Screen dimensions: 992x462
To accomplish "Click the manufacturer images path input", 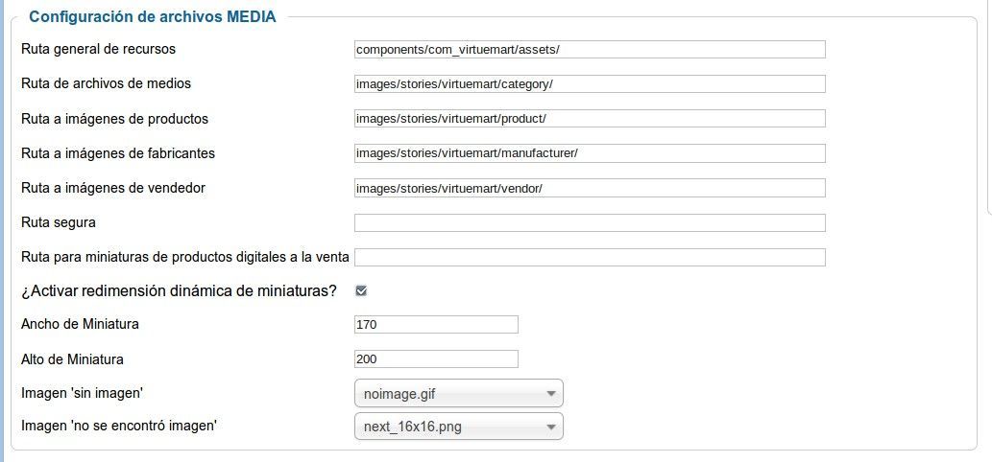I will click(x=590, y=152).
